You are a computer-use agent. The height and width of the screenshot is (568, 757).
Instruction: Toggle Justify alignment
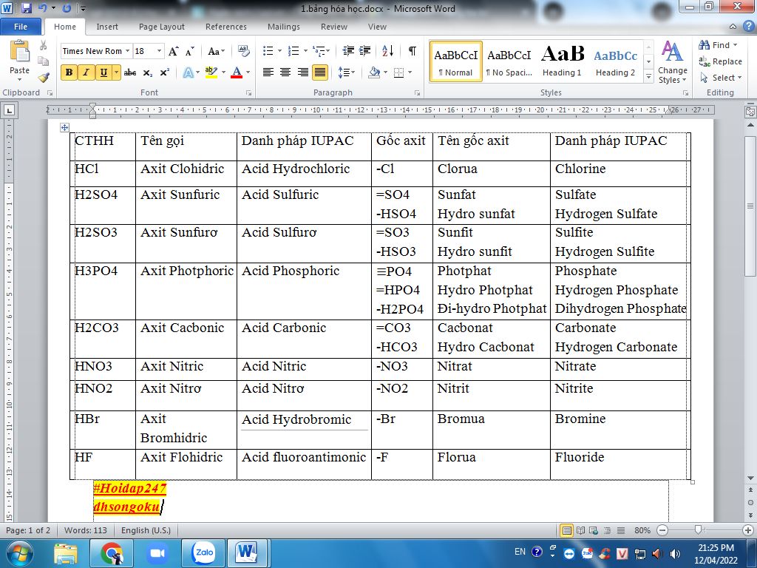pos(319,73)
